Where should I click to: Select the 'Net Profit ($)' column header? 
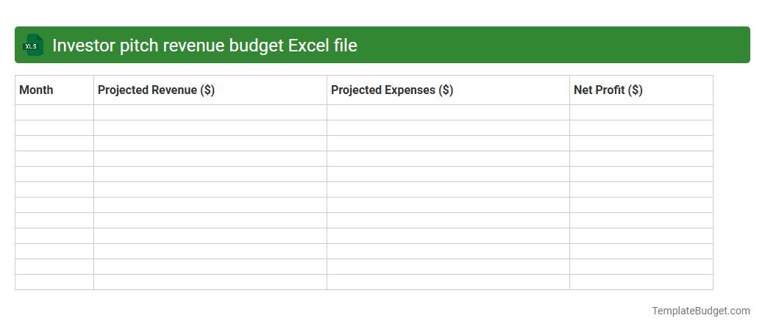[641, 90]
